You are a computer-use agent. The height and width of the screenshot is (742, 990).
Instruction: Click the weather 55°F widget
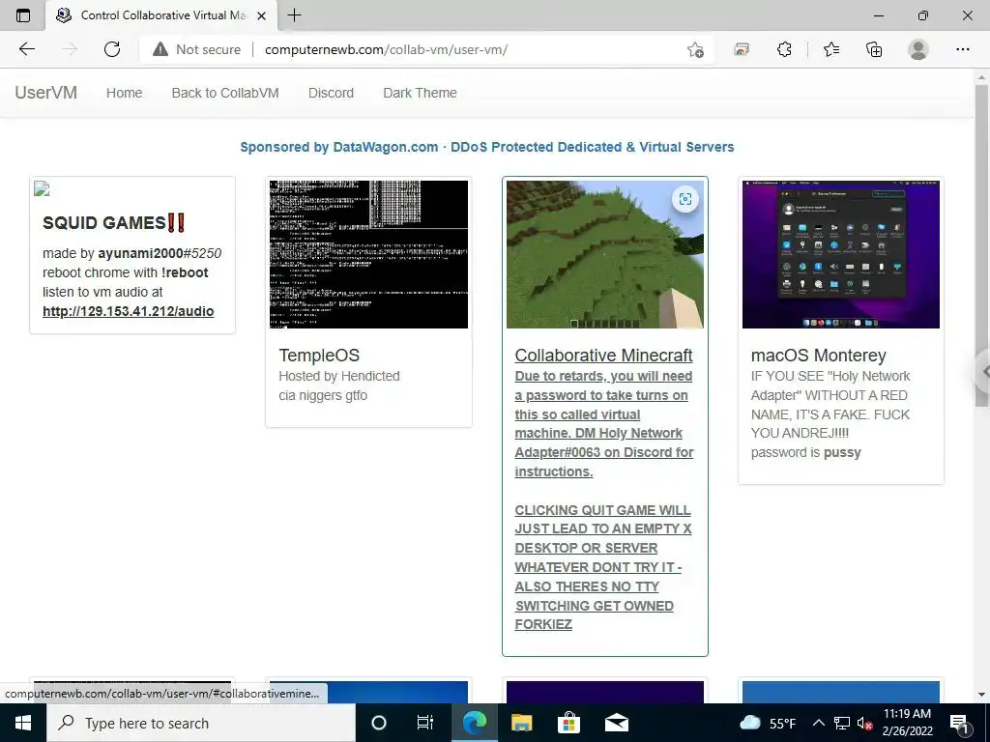pos(767,723)
